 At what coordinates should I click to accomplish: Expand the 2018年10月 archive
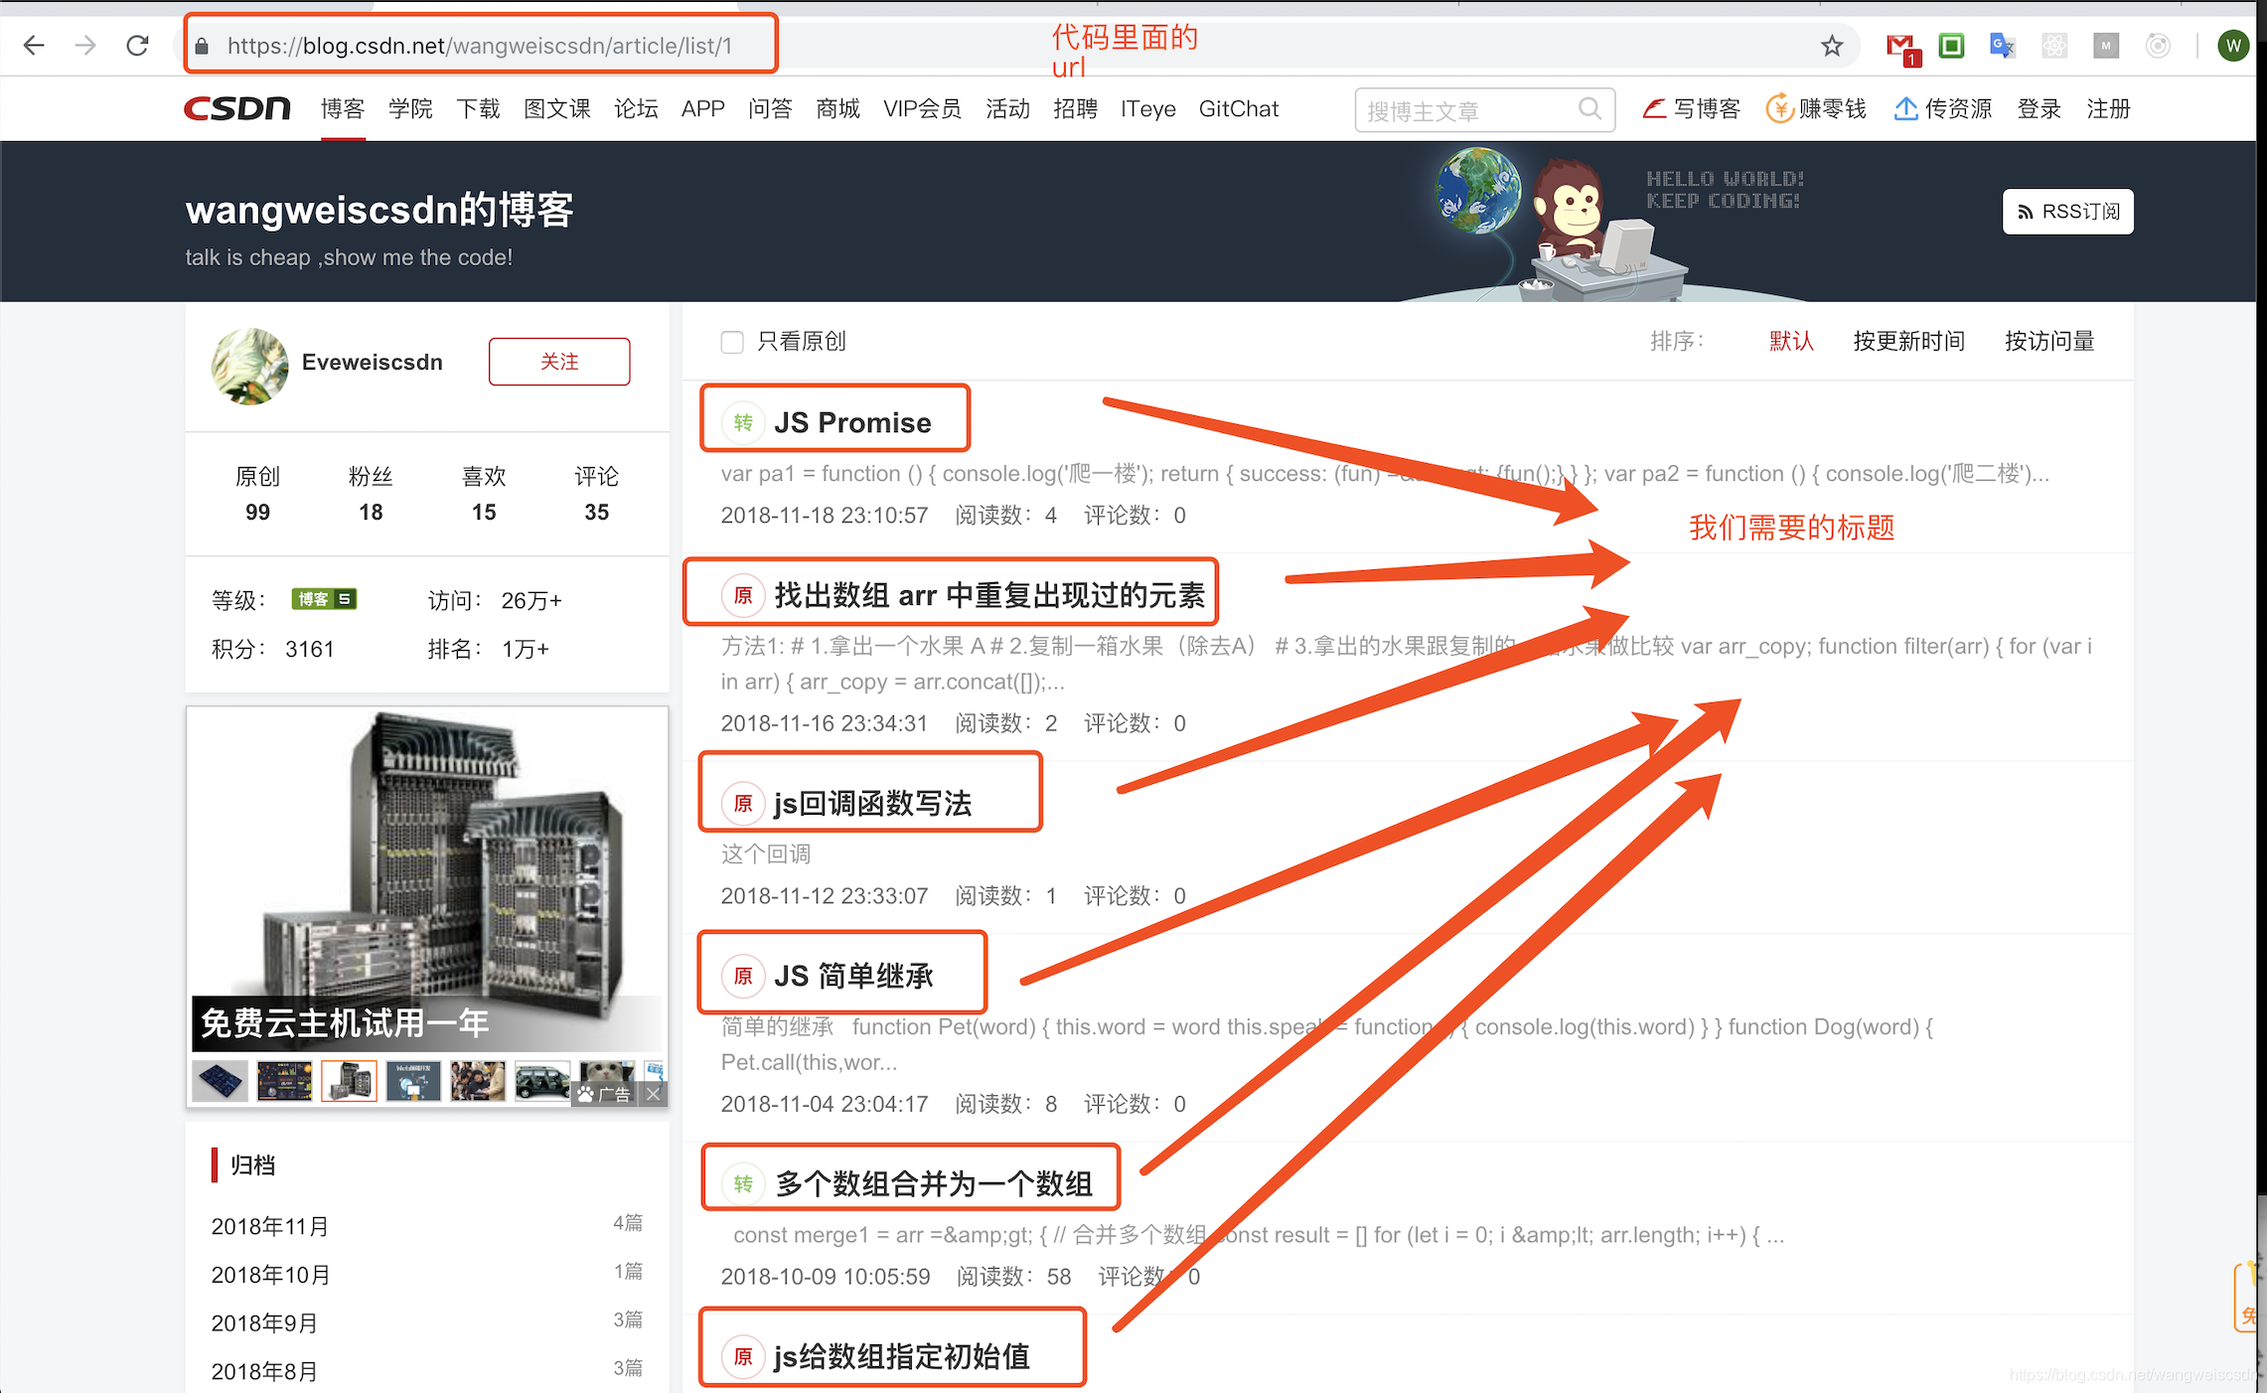[270, 1275]
